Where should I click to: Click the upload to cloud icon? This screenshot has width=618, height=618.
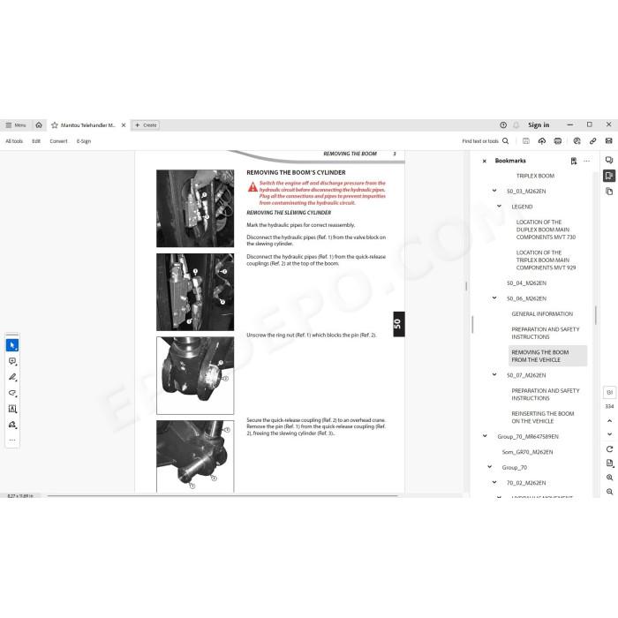pyautogui.click(x=542, y=141)
